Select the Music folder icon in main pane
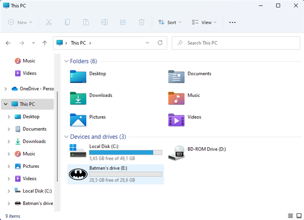Viewport: 304px width, 220px height. (176, 98)
